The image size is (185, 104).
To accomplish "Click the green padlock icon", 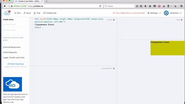I will tap(12, 6).
